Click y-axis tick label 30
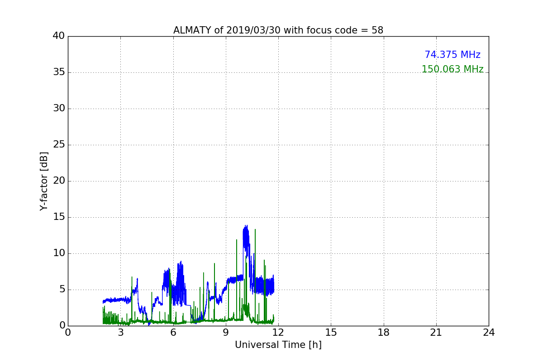 point(59,109)
